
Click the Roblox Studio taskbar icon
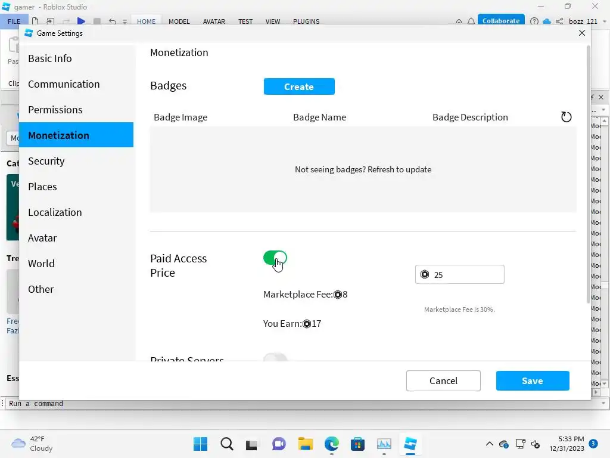pos(410,444)
